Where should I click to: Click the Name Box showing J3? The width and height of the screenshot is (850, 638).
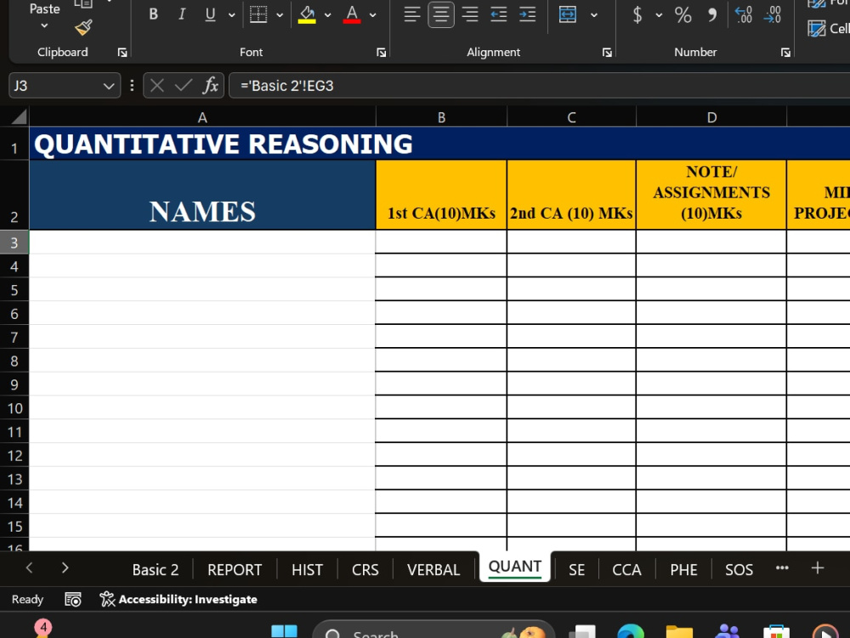54,86
